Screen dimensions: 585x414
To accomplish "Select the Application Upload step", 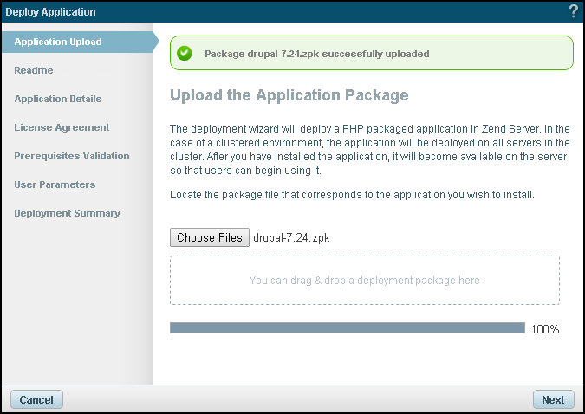I will (x=58, y=42).
